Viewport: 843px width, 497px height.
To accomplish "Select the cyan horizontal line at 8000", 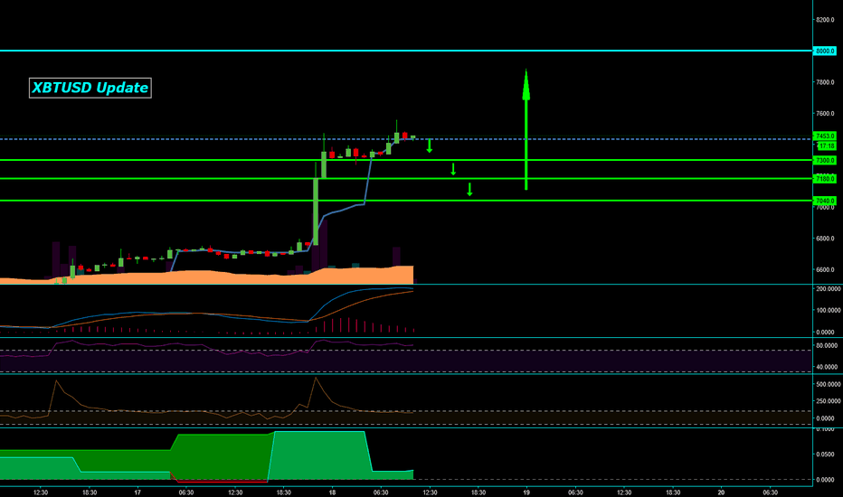I will click(x=406, y=51).
